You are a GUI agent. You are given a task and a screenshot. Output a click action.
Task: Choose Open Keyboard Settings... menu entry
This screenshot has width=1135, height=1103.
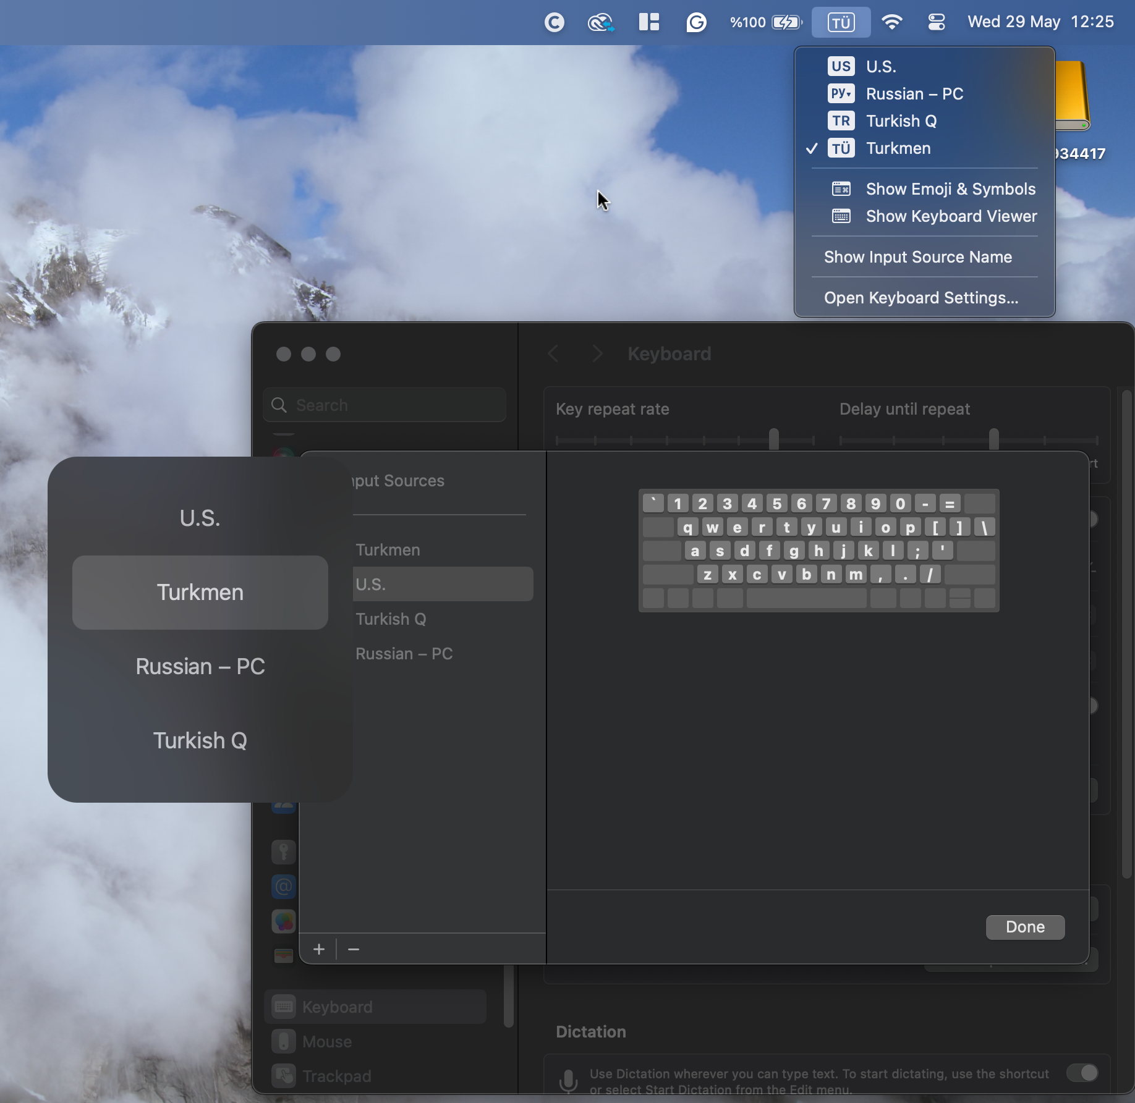coord(925,298)
